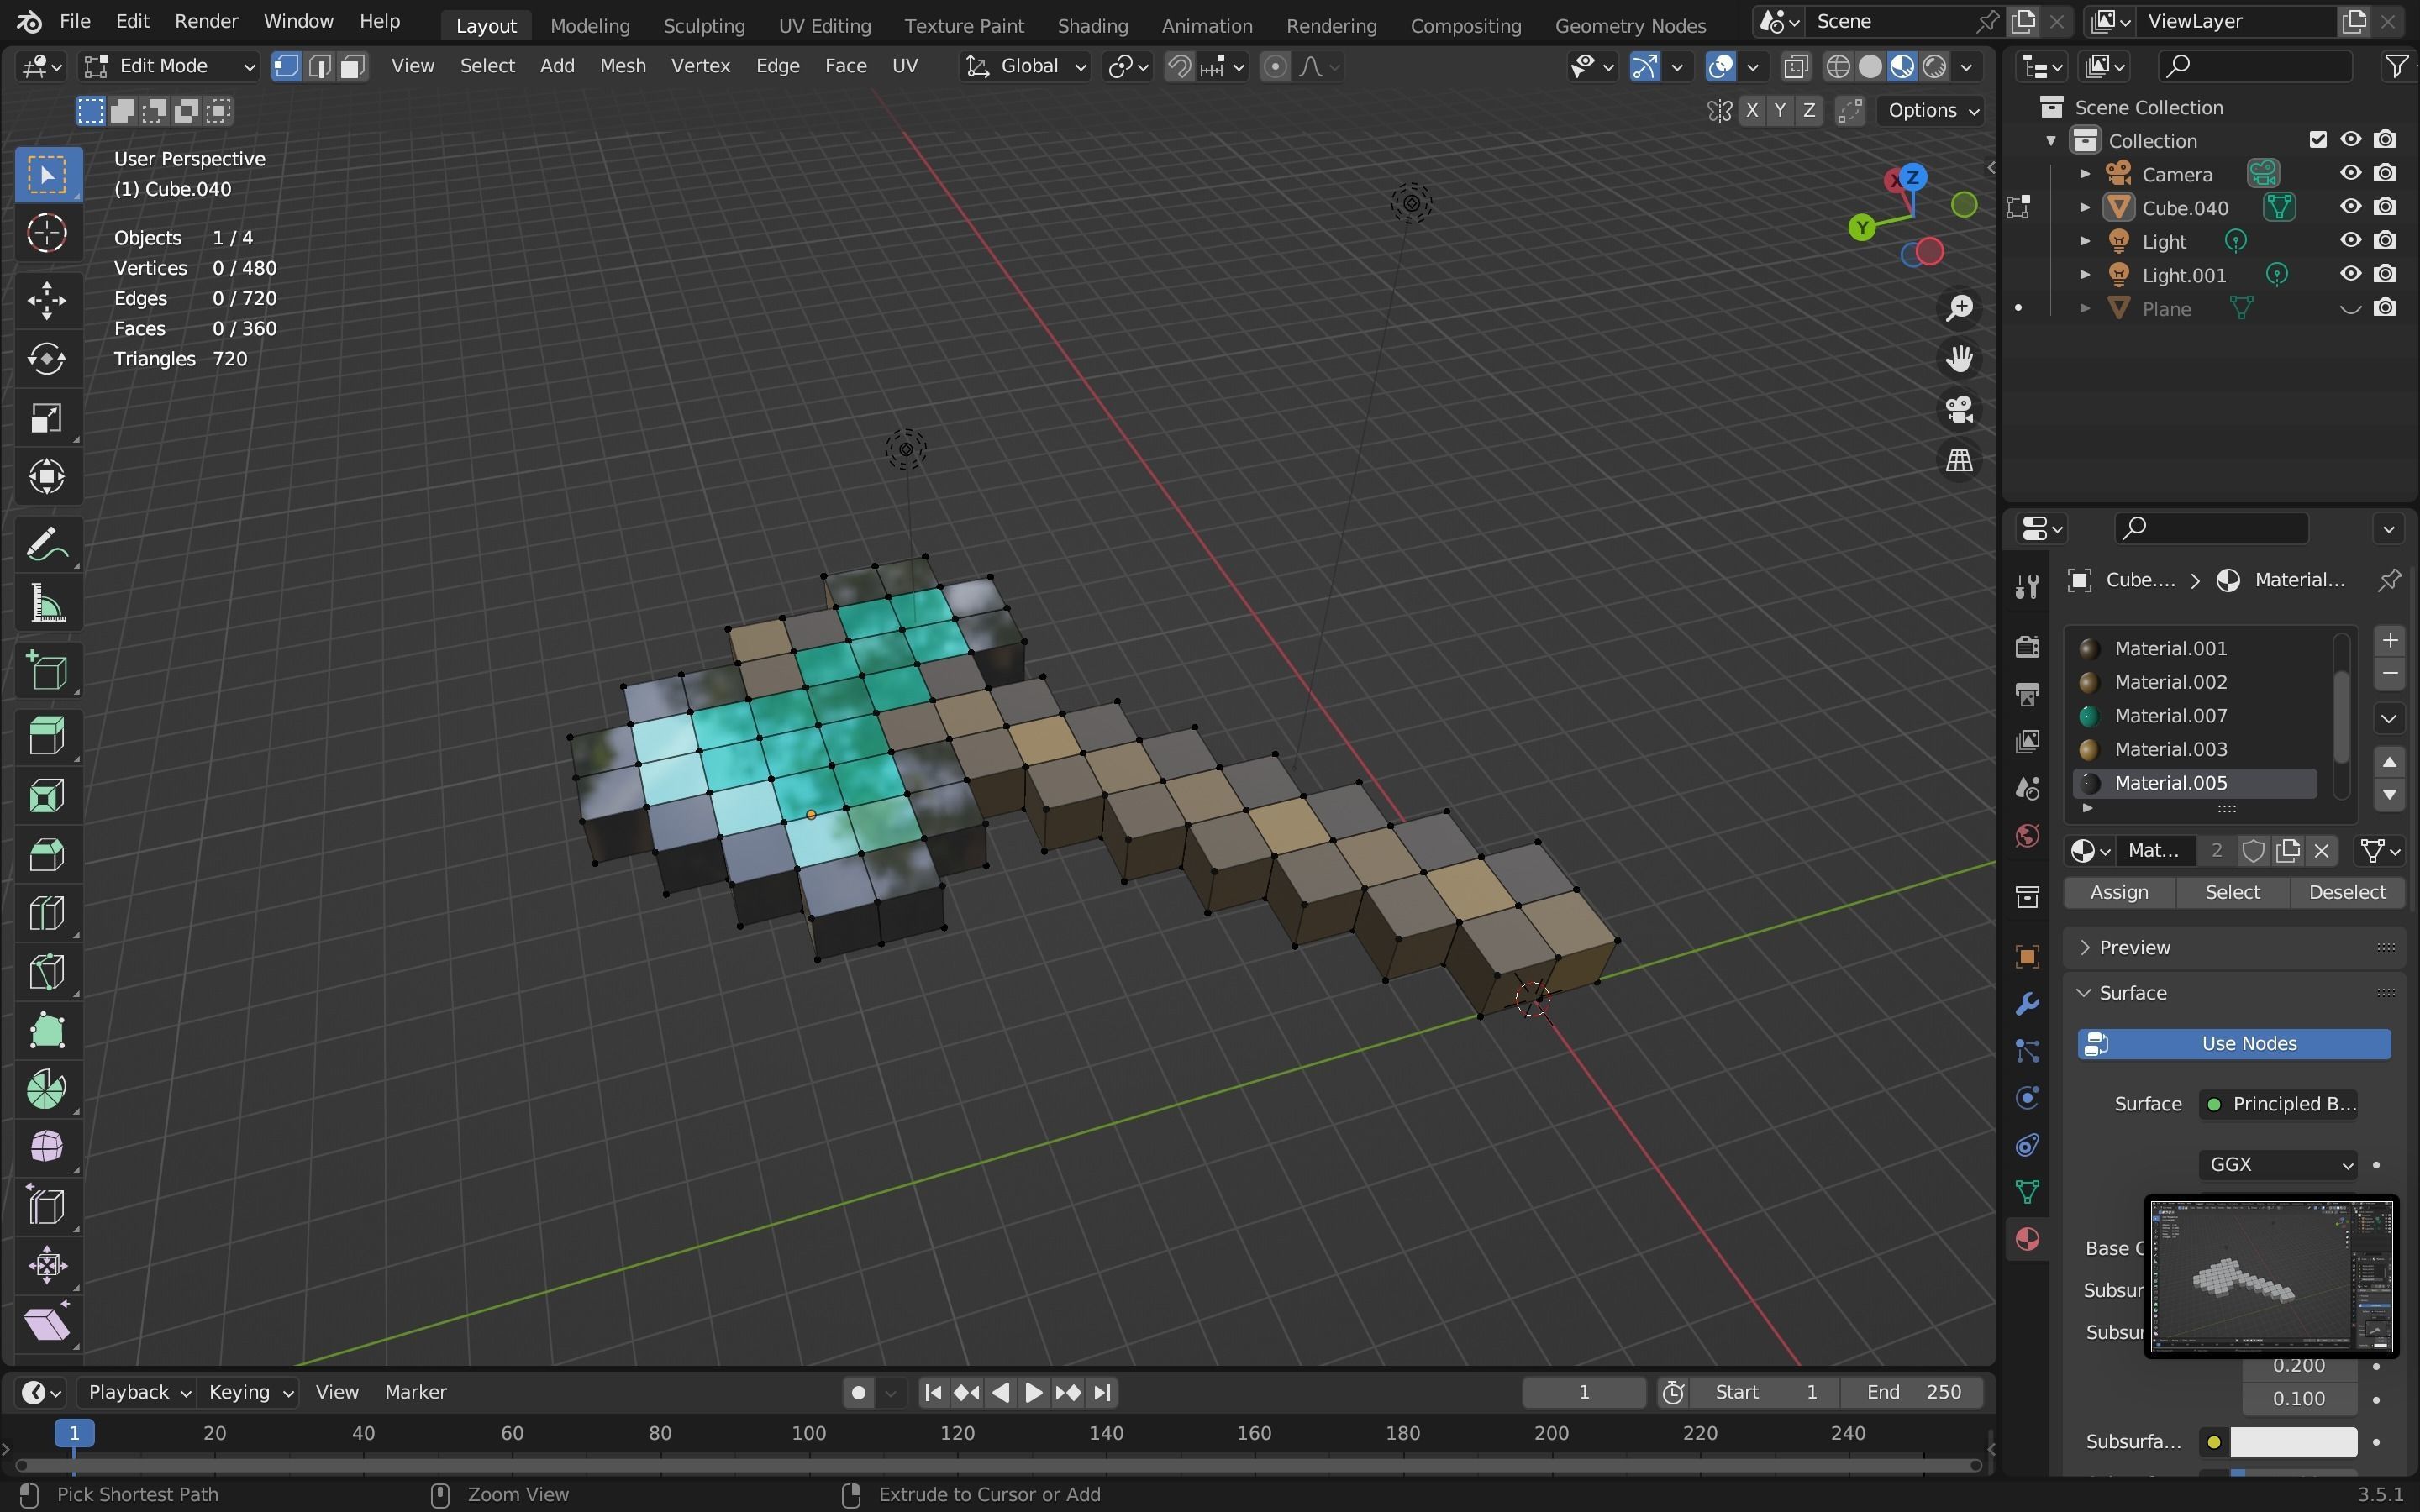2420x1512 pixels.
Task: Select the Measure tool
Action: point(47,603)
